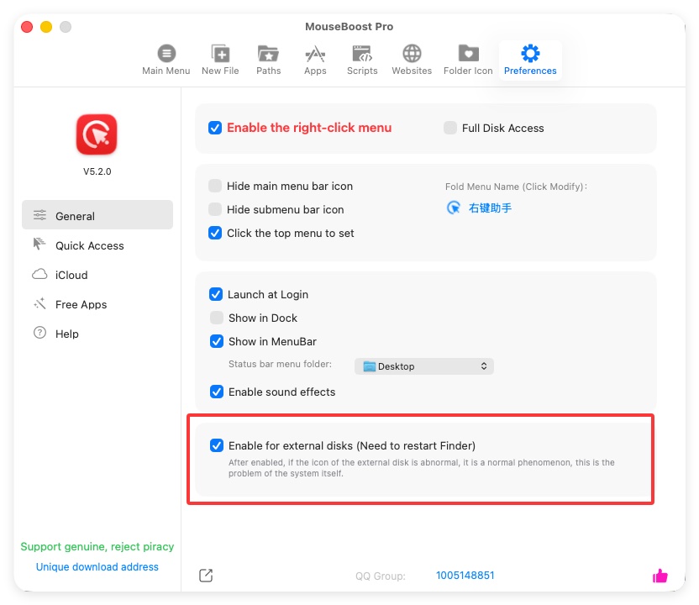Click the V5.2.0 version label
This screenshot has width=699, height=605.
[97, 171]
